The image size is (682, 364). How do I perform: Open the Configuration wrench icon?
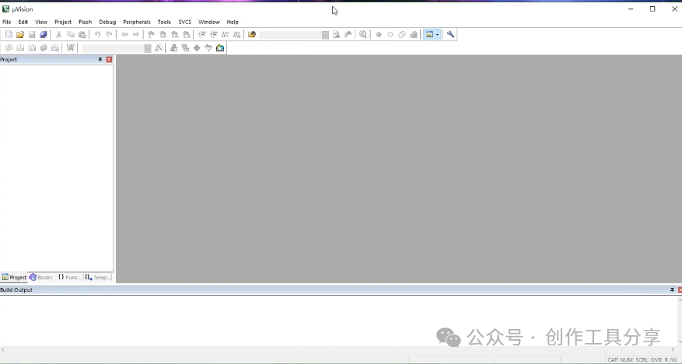[x=450, y=34]
